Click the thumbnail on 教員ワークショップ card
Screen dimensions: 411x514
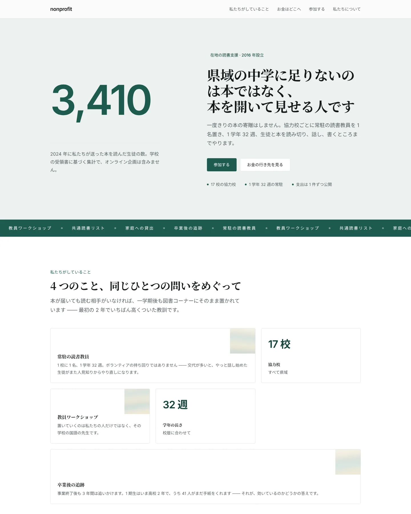[137, 401]
